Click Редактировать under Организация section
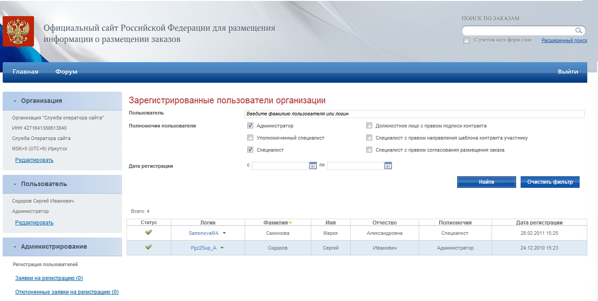The height and width of the screenshot is (301, 598). pyautogui.click(x=34, y=160)
